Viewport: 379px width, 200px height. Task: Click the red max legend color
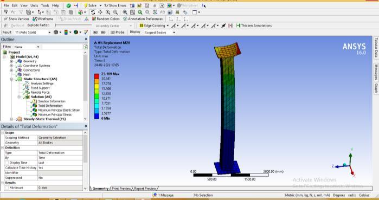click(97, 76)
